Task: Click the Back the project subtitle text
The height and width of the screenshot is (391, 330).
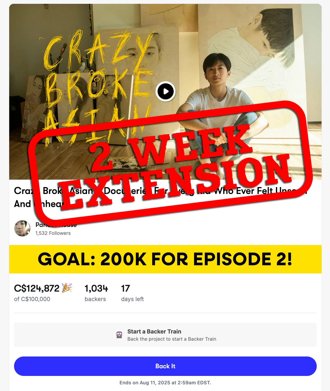Action: coord(172,339)
